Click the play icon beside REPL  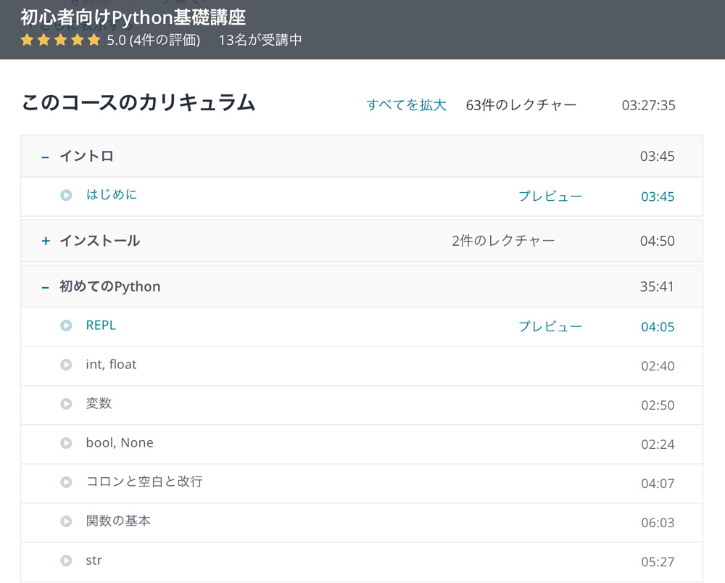[x=66, y=326]
